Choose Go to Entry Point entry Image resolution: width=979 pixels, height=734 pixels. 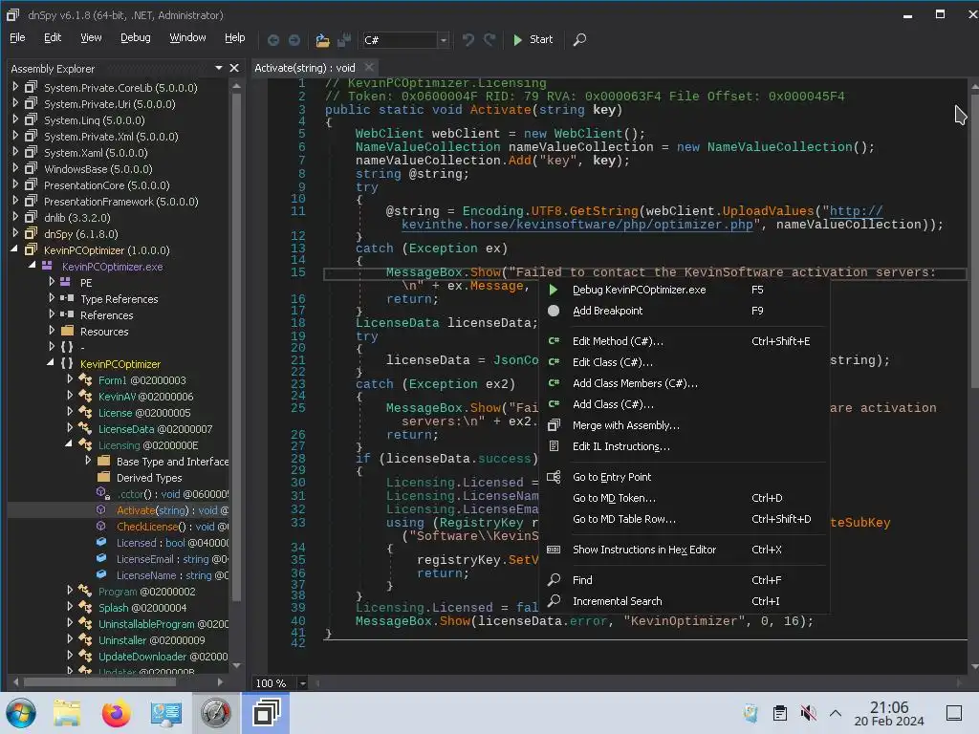685,477
